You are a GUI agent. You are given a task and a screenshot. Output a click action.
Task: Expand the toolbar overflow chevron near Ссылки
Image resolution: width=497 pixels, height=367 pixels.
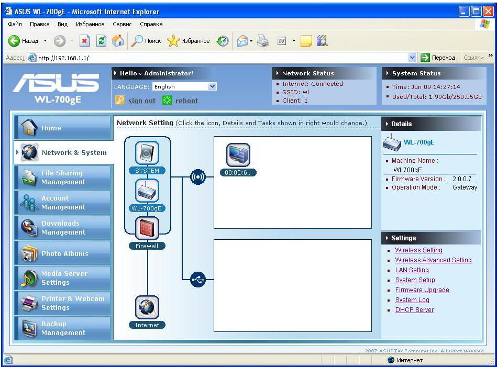coord(491,55)
